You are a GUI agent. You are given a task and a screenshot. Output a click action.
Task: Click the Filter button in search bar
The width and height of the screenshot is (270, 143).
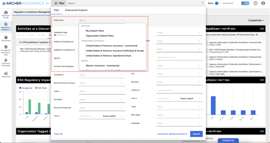click(x=59, y=3)
